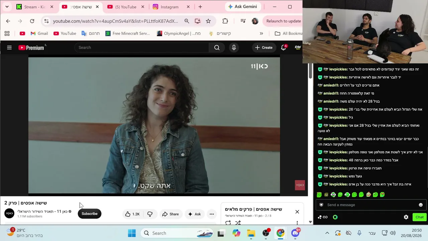Dislike the video
The height and width of the screenshot is (241, 428).
click(150, 214)
